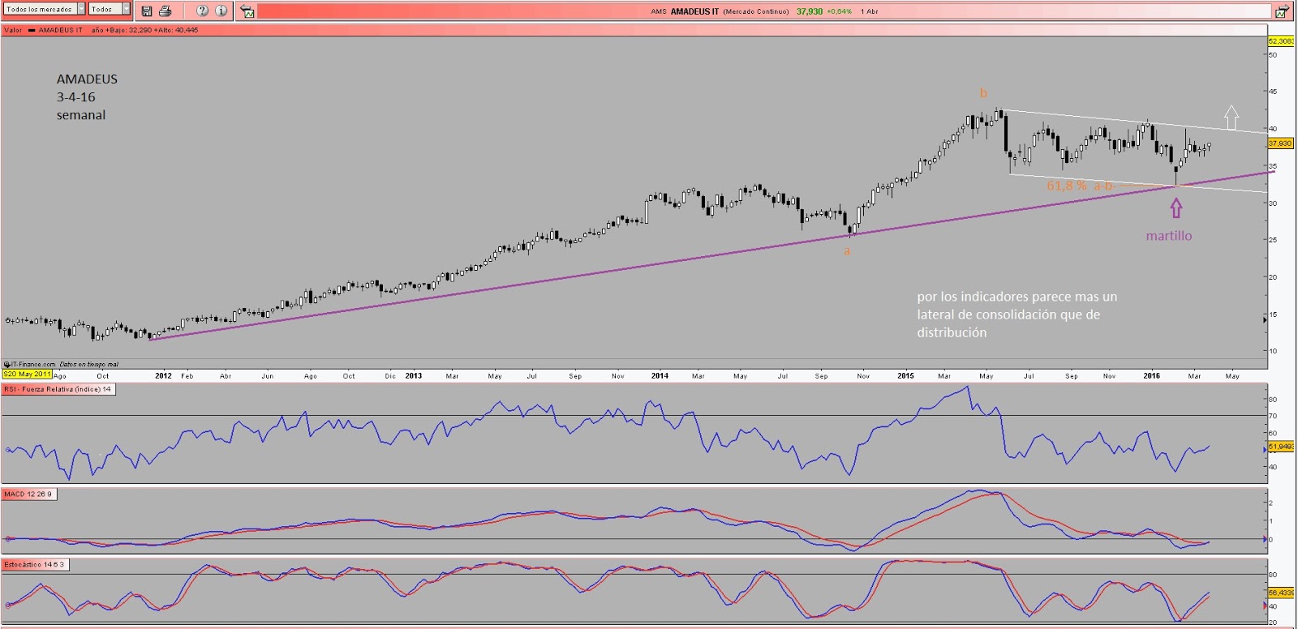Click the small arrow at the MACD panel's right edge

pos(1264,539)
